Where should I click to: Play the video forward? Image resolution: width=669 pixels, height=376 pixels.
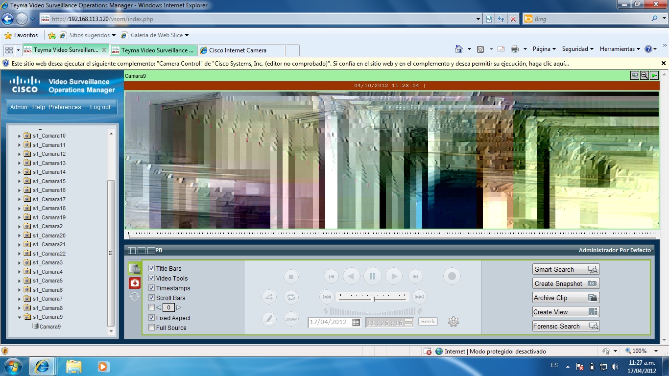coord(394,277)
